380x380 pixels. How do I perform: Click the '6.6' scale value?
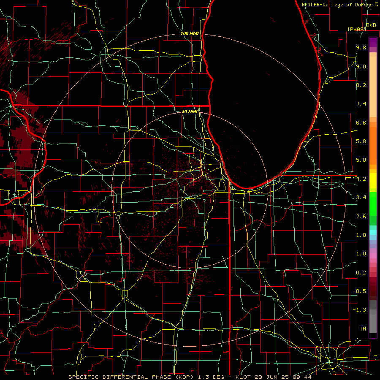(x=361, y=122)
